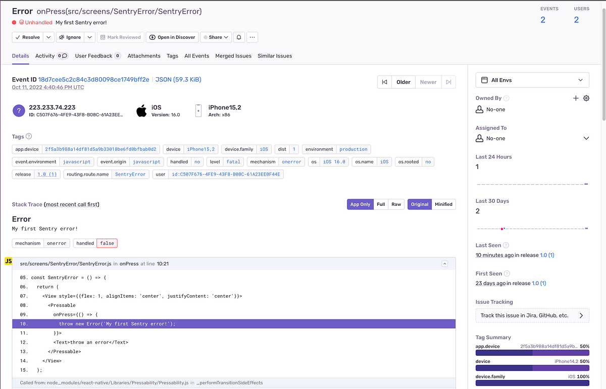
Task: Open the Tags tab
Action: pos(172,56)
